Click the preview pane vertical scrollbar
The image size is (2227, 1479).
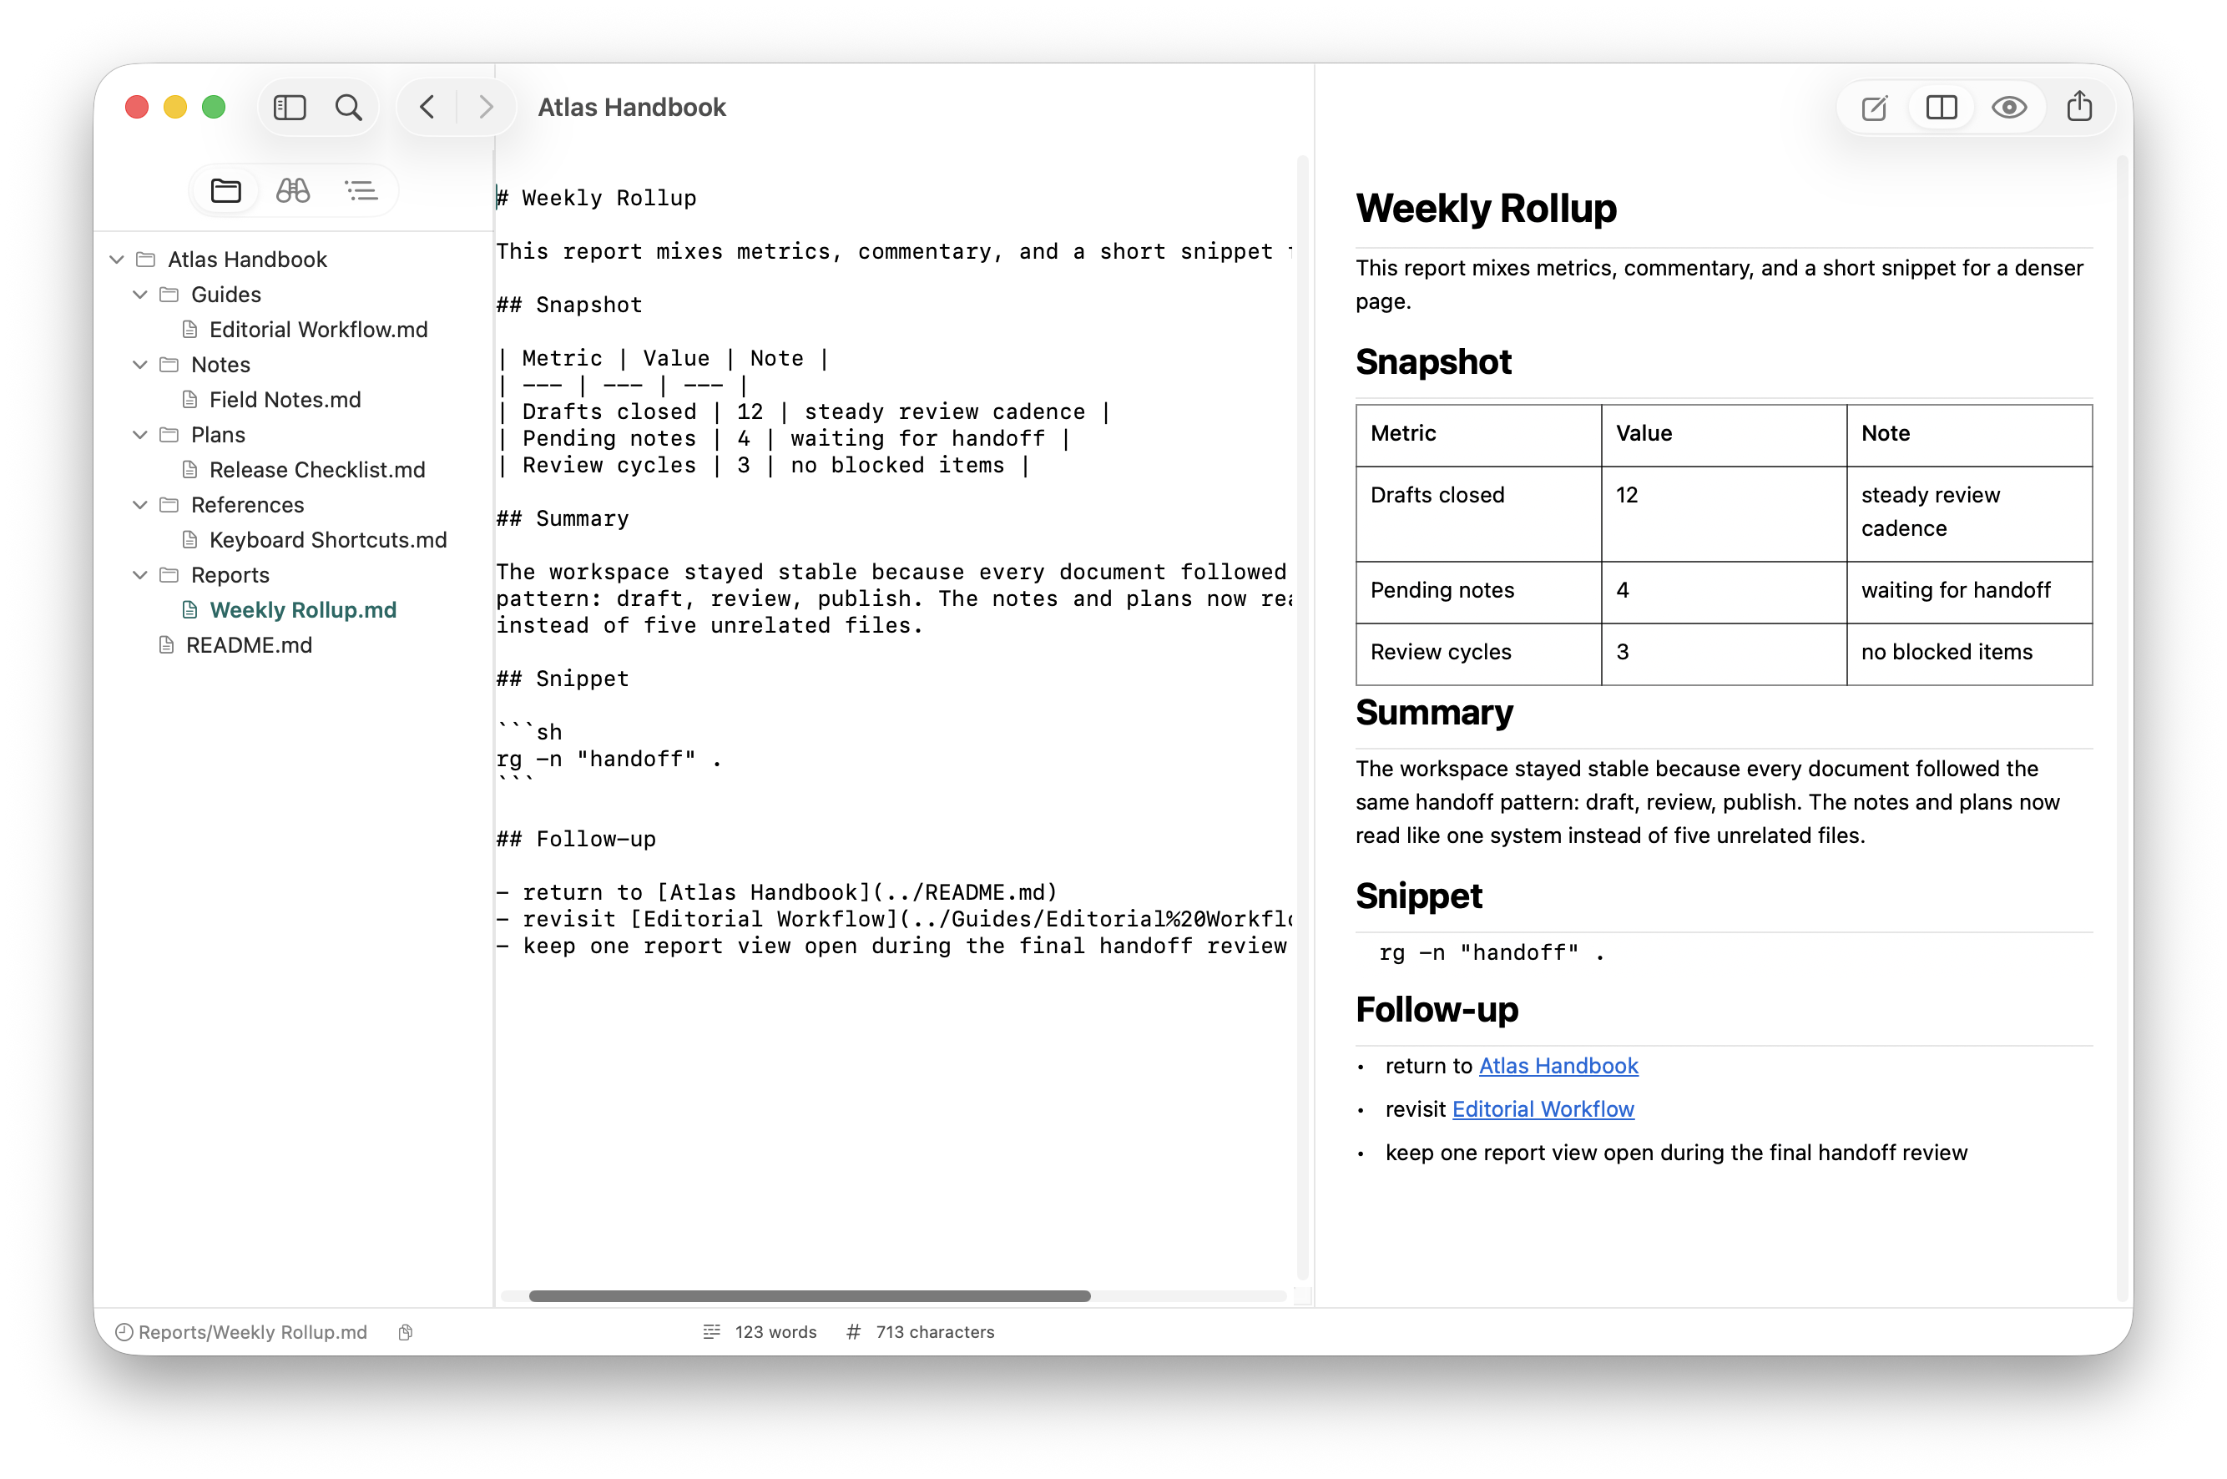tap(2123, 726)
